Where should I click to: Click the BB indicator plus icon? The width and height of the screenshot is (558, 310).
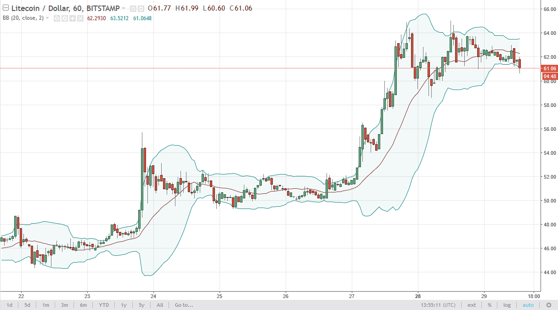pos(73,18)
